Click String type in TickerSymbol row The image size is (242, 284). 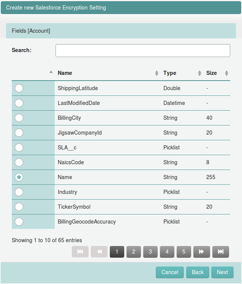pyautogui.click(x=170, y=207)
